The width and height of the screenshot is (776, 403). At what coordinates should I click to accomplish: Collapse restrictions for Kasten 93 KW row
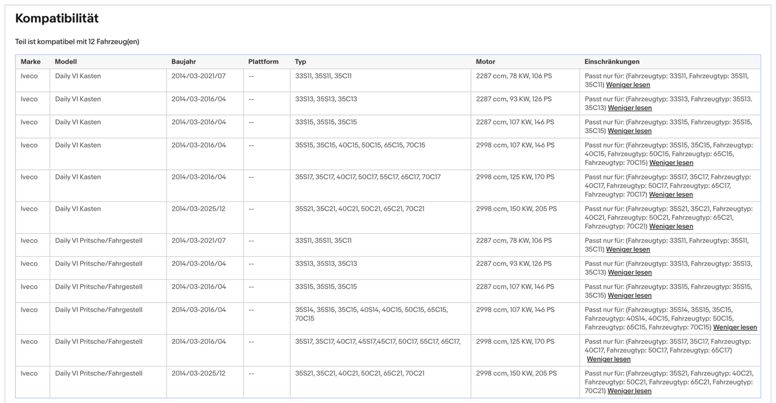(x=629, y=108)
